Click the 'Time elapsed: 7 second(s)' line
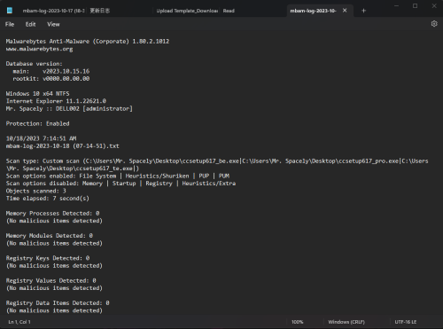The width and height of the screenshot is (443, 329). click(47, 199)
